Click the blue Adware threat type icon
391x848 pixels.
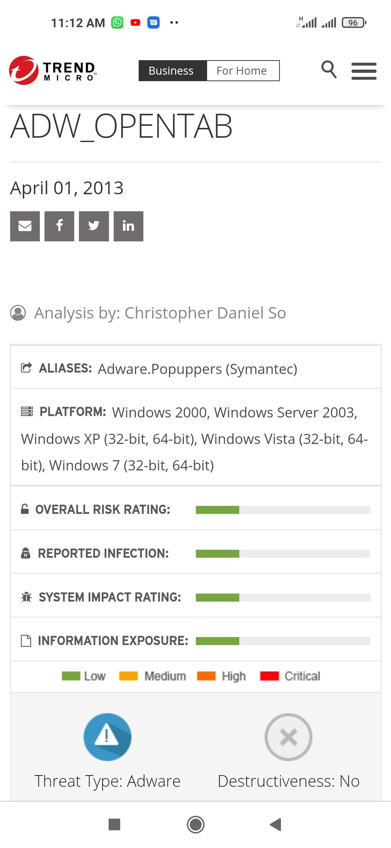click(107, 736)
